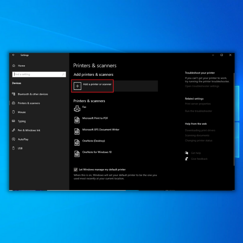
Task: Click the Give feedback person icon
Action: [187, 159]
